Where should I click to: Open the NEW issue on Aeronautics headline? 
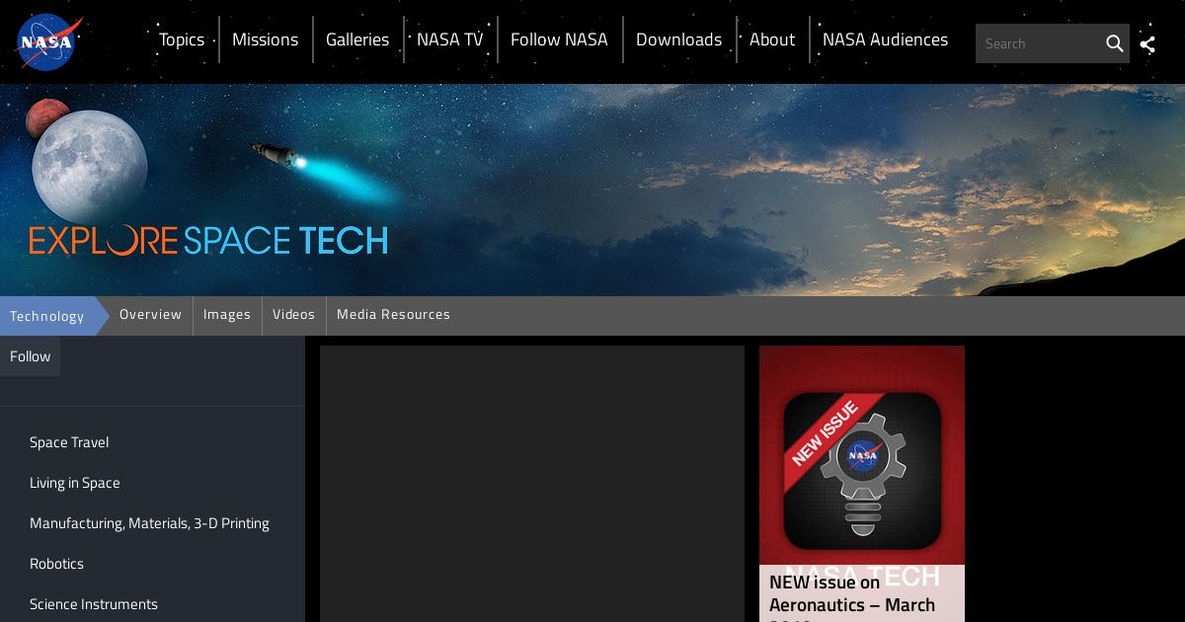852,595
